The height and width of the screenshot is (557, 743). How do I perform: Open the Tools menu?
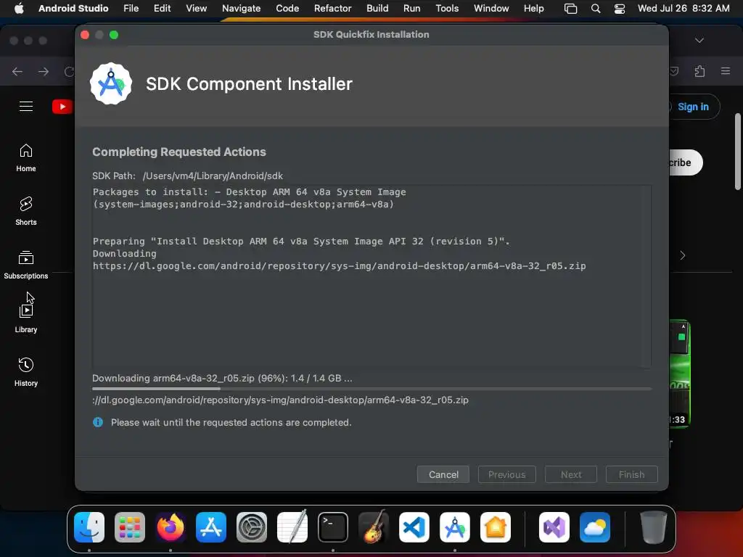(x=447, y=8)
